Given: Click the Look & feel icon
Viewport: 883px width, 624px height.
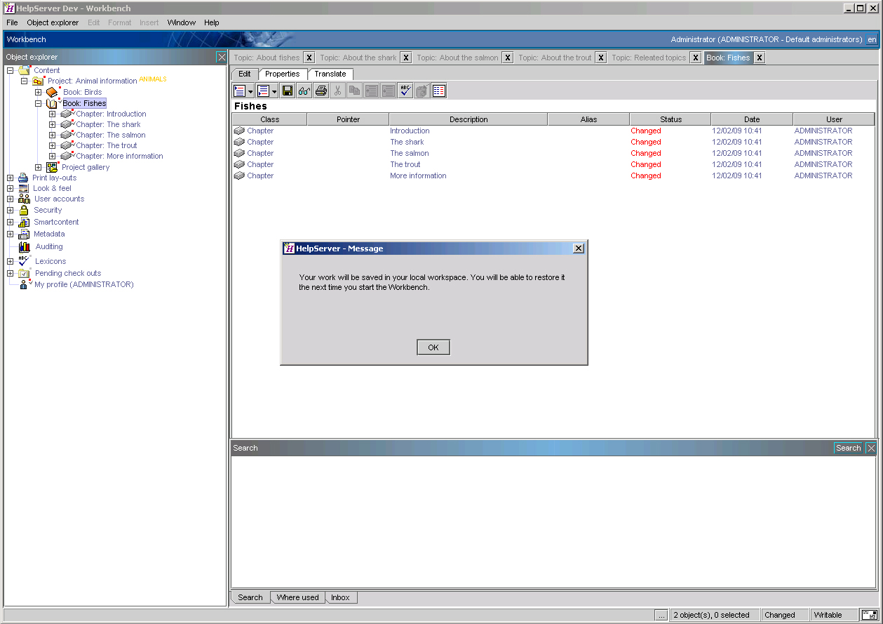Looking at the screenshot, I should point(24,188).
